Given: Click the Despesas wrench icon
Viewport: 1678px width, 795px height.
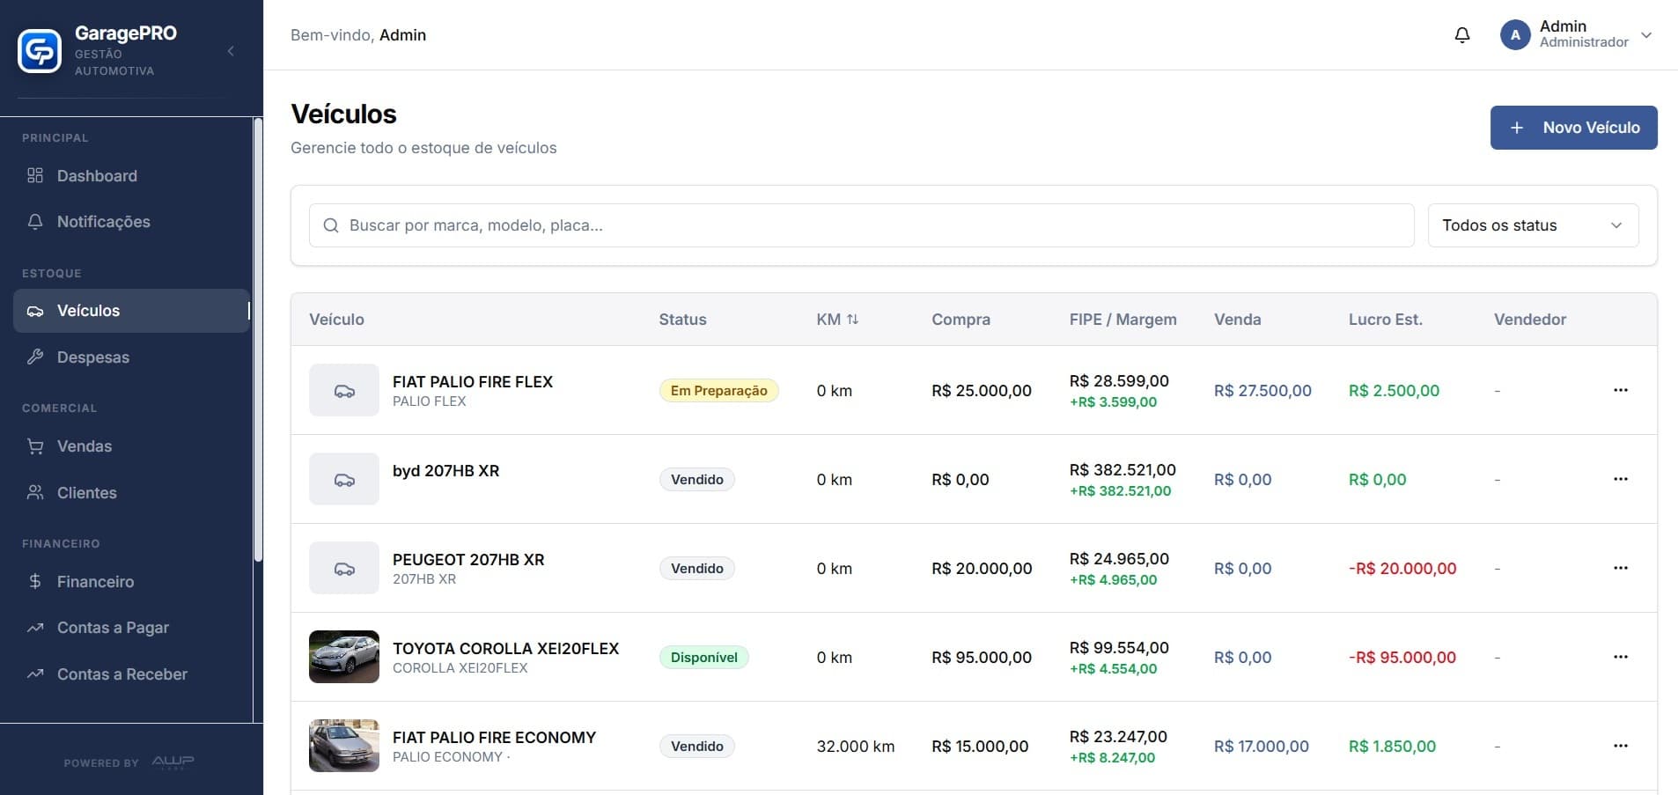Looking at the screenshot, I should coord(35,357).
